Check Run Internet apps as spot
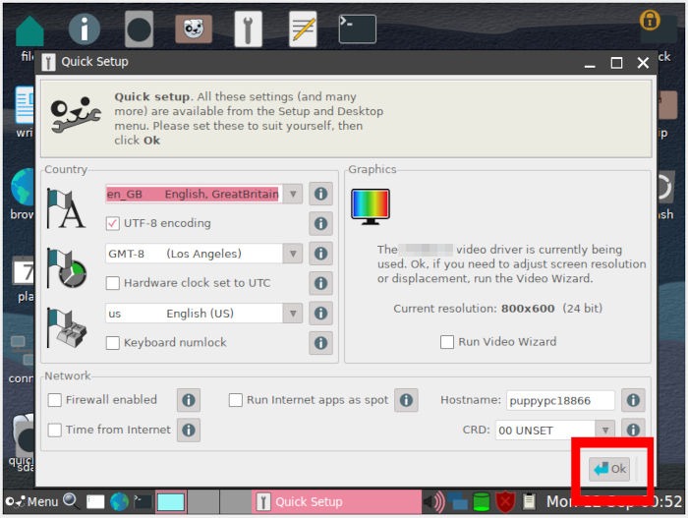This screenshot has width=688, height=518. tap(236, 400)
